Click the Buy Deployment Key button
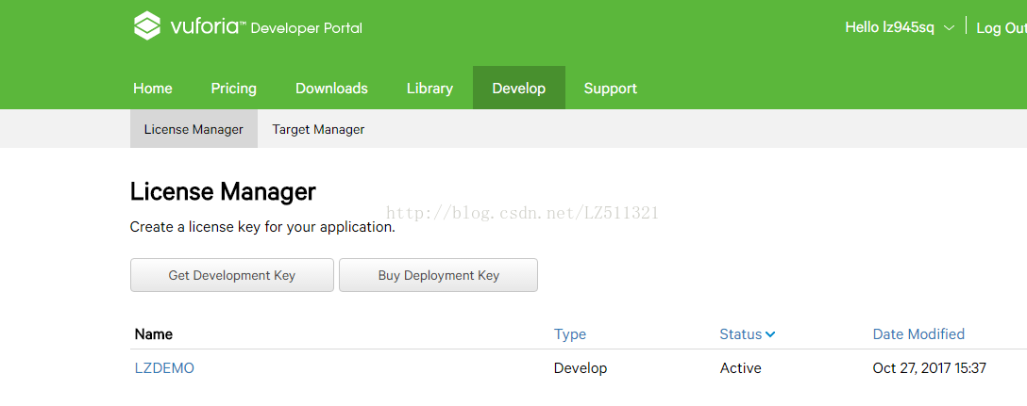The height and width of the screenshot is (406, 1027). [x=438, y=275]
